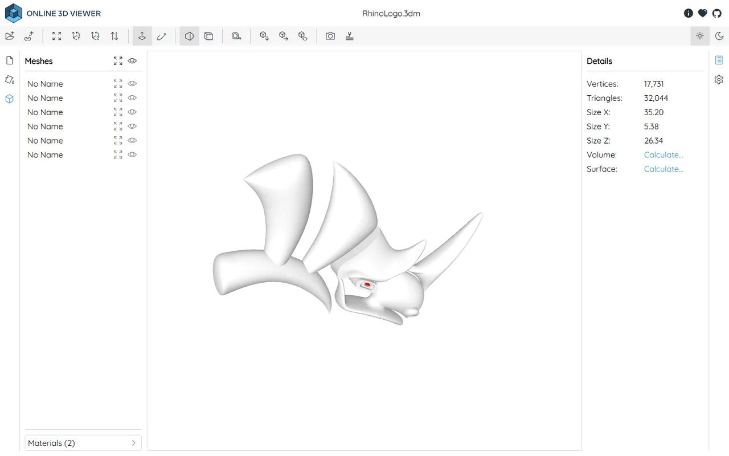Viewport: 729px width, 456px height.
Task: Set Y axis as up vector
Action: coord(76,36)
